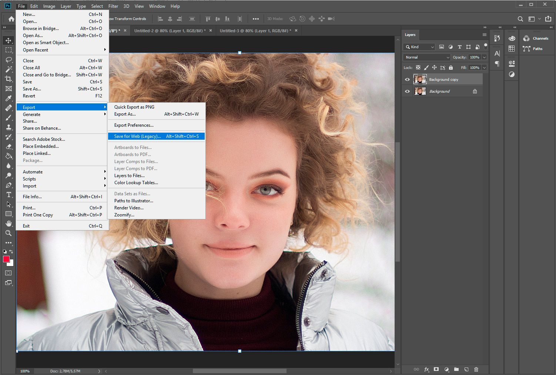Select the Crop tool in the toolbar
The image size is (556, 375).
click(9, 79)
